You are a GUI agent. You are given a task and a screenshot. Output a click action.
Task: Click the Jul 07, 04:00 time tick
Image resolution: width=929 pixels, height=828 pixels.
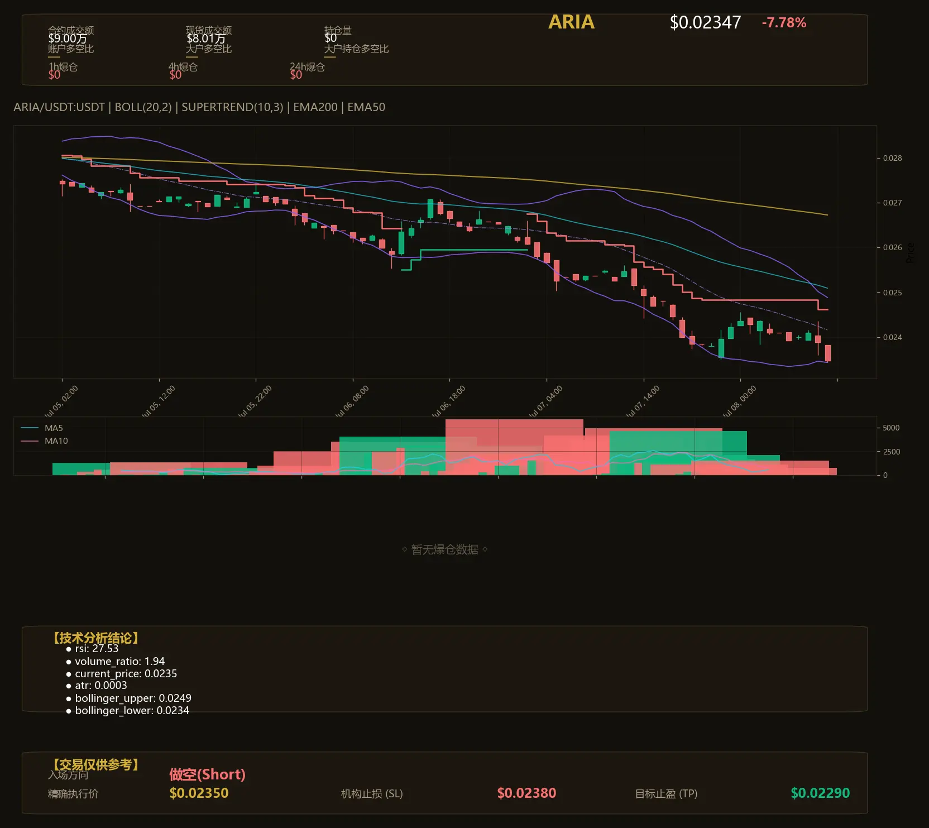point(546,401)
